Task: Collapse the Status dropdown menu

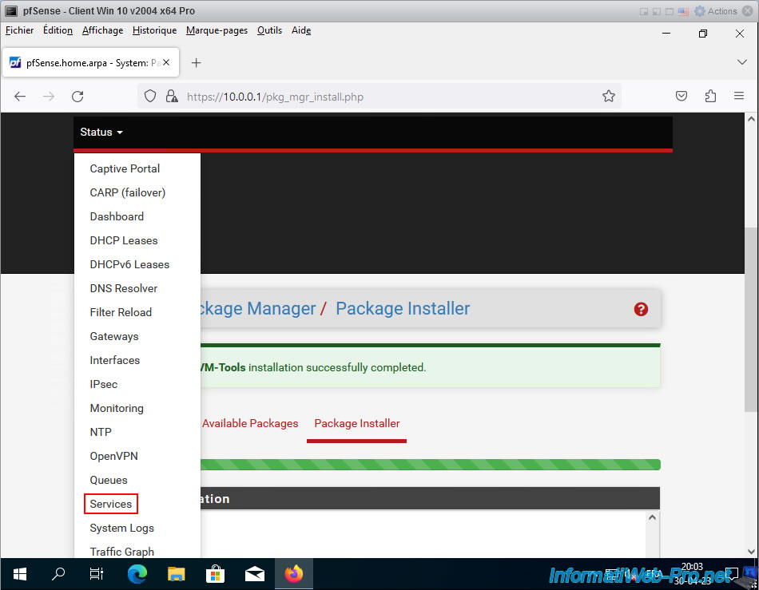Action: [101, 132]
